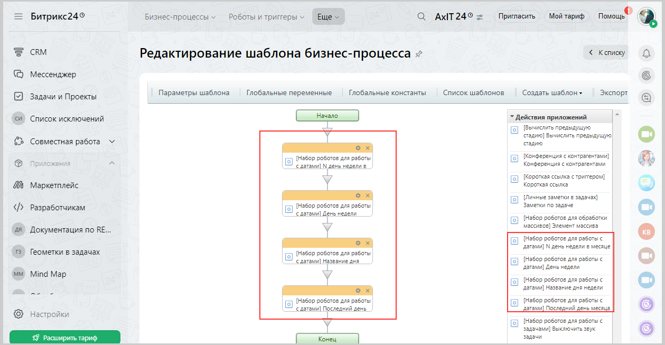Delete the День недели block
The height and width of the screenshot is (345, 665).
tap(368, 195)
